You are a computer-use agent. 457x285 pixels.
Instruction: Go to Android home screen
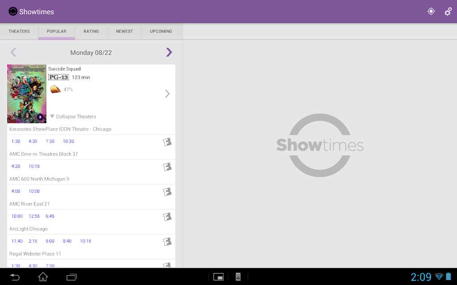tap(43, 277)
